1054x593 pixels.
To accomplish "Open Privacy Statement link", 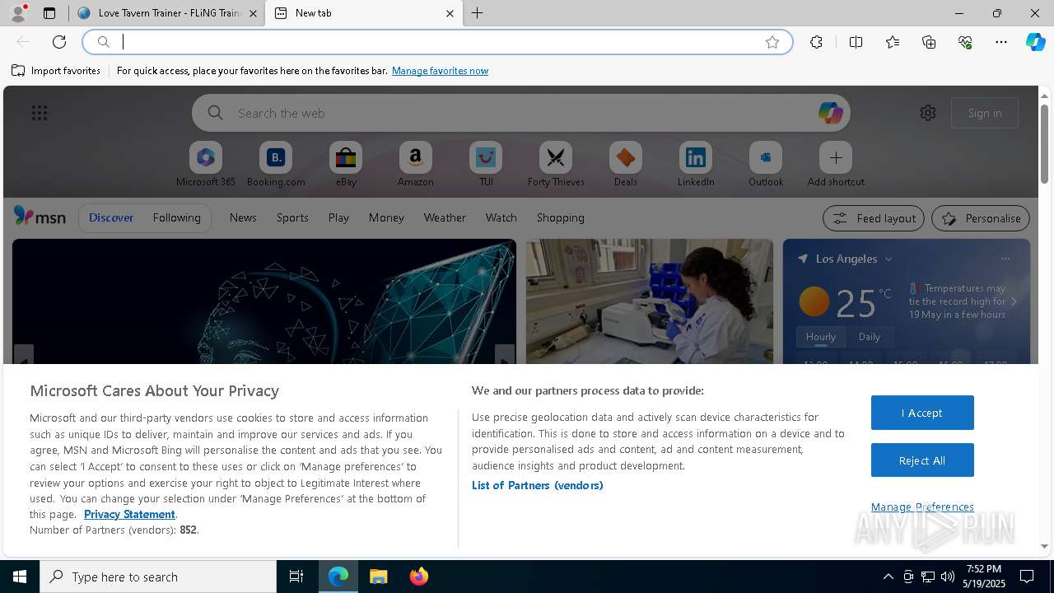I will (x=129, y=514).
